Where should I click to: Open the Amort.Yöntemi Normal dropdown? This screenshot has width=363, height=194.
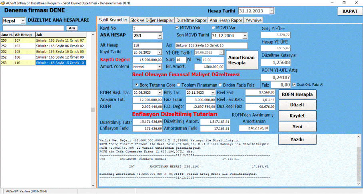tap(160, 67)
